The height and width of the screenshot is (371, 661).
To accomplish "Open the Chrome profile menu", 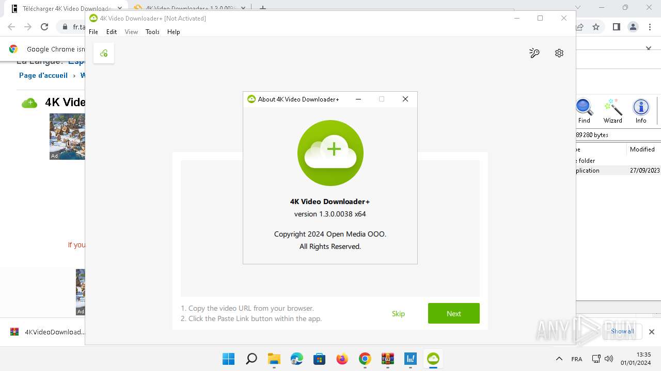I will tap(633, 27).
